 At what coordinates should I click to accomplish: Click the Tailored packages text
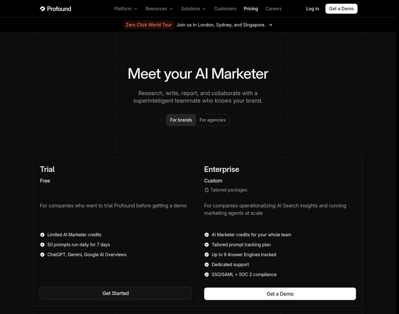tap(229, 190)
